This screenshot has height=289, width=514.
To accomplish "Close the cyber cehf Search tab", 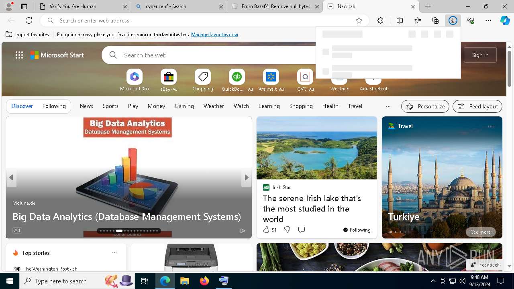I will (x=221, y=6).
